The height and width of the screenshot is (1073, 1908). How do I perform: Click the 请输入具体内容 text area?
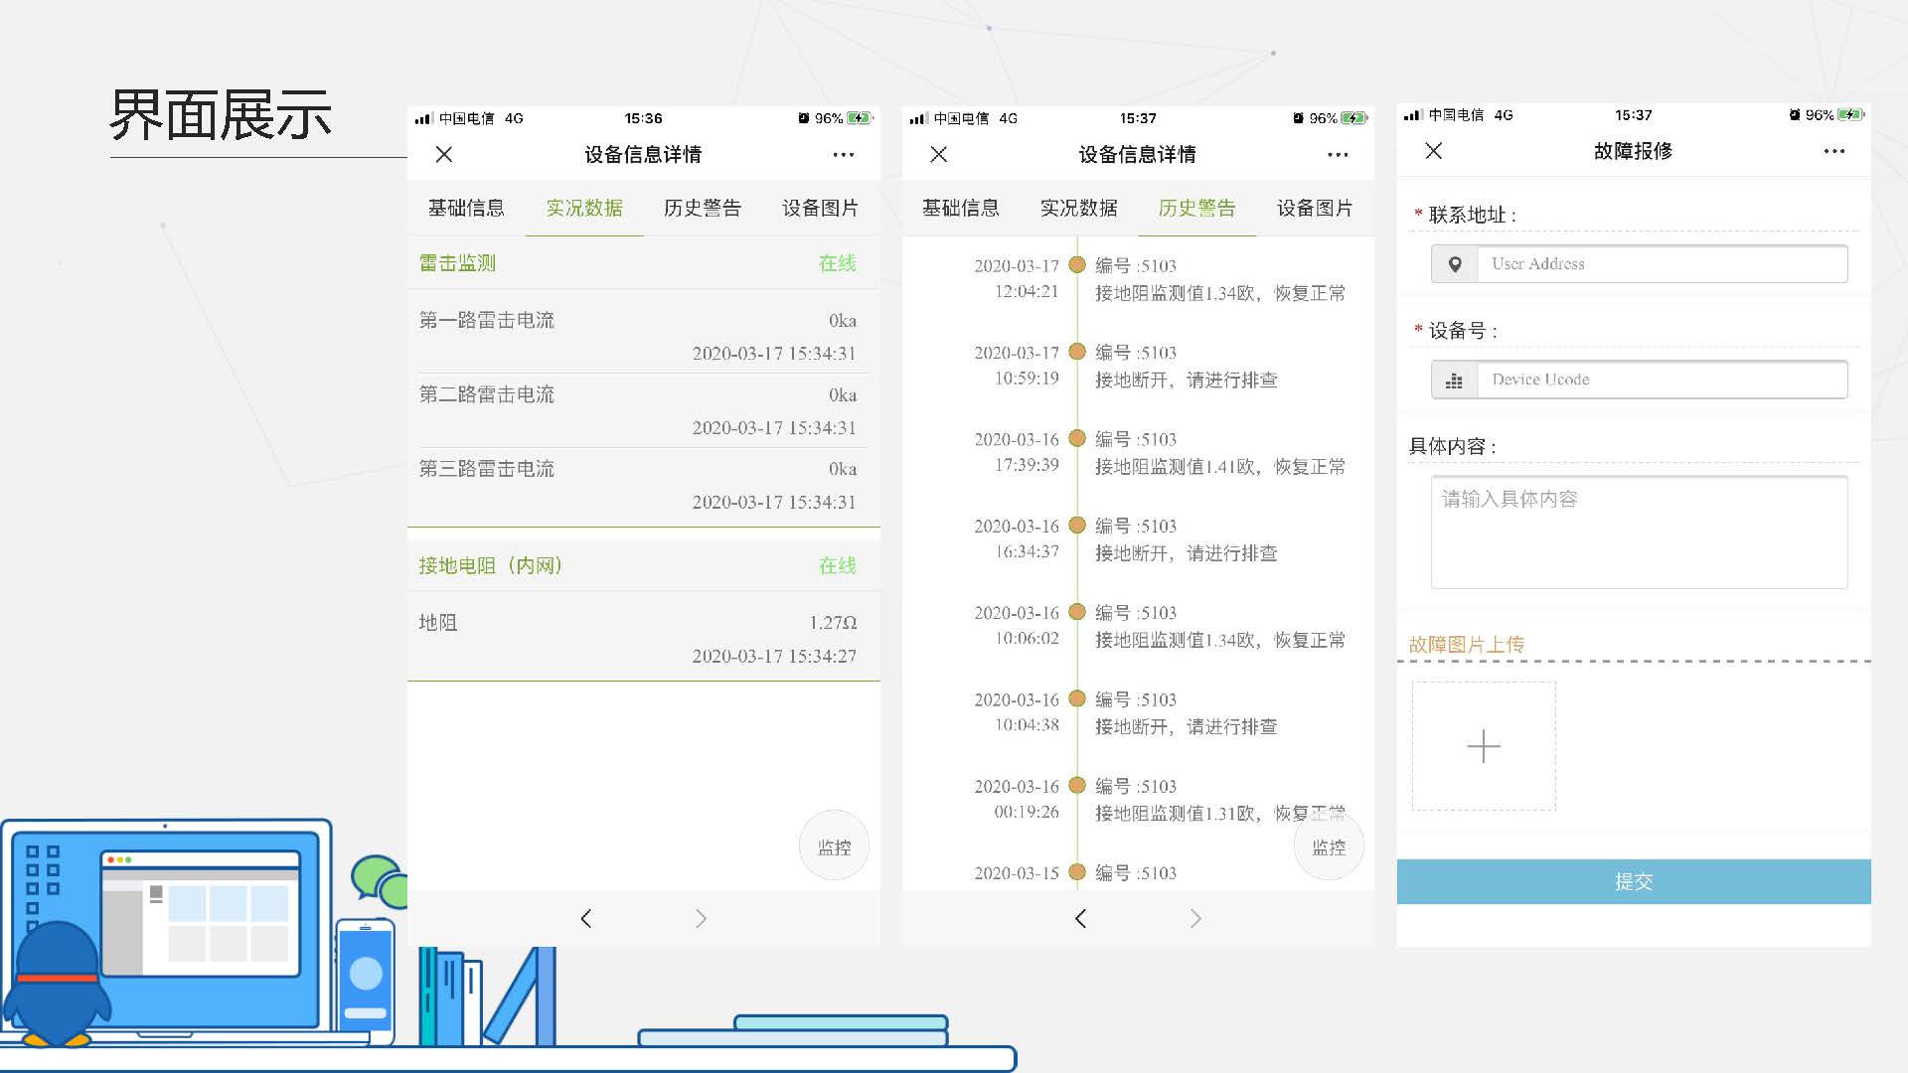1639,533
